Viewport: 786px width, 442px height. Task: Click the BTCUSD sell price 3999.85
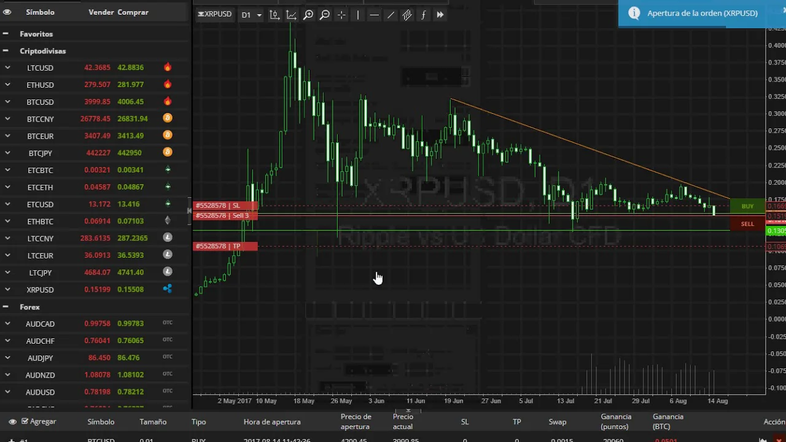(x=98, y=102)
